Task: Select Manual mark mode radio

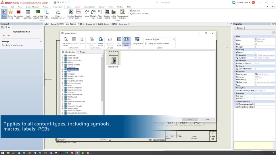Action: 256,41
